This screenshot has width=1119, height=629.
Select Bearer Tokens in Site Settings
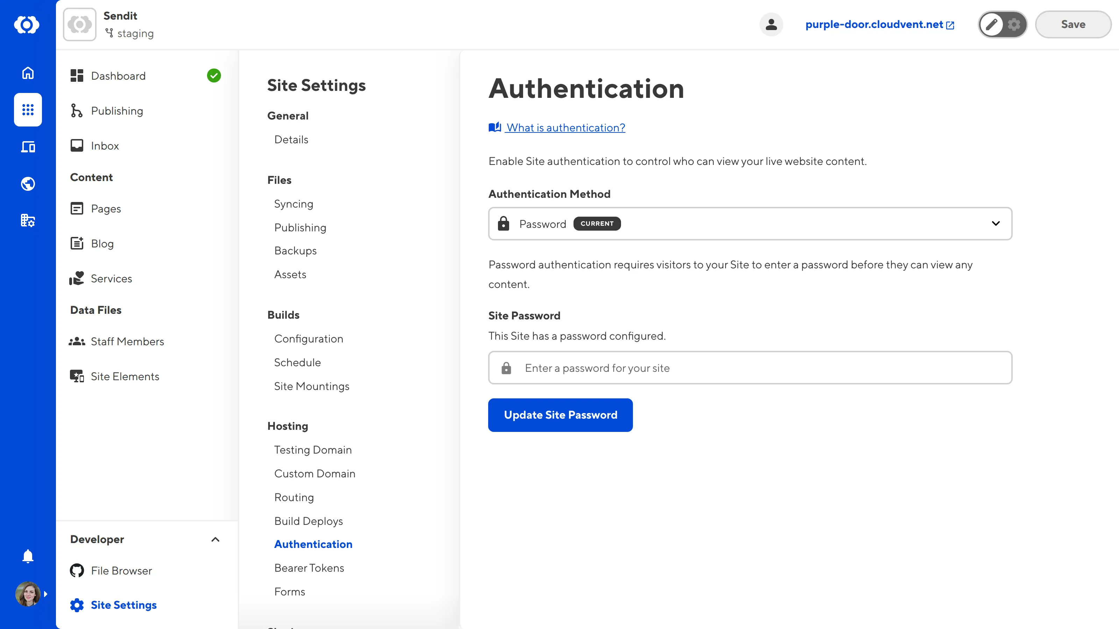tap(309, 567)
